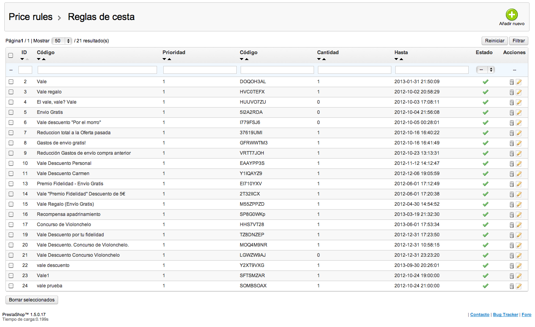Go to Price rules breadcrumb
Viewport: 535px width, 327px height.
pos(31,17)
